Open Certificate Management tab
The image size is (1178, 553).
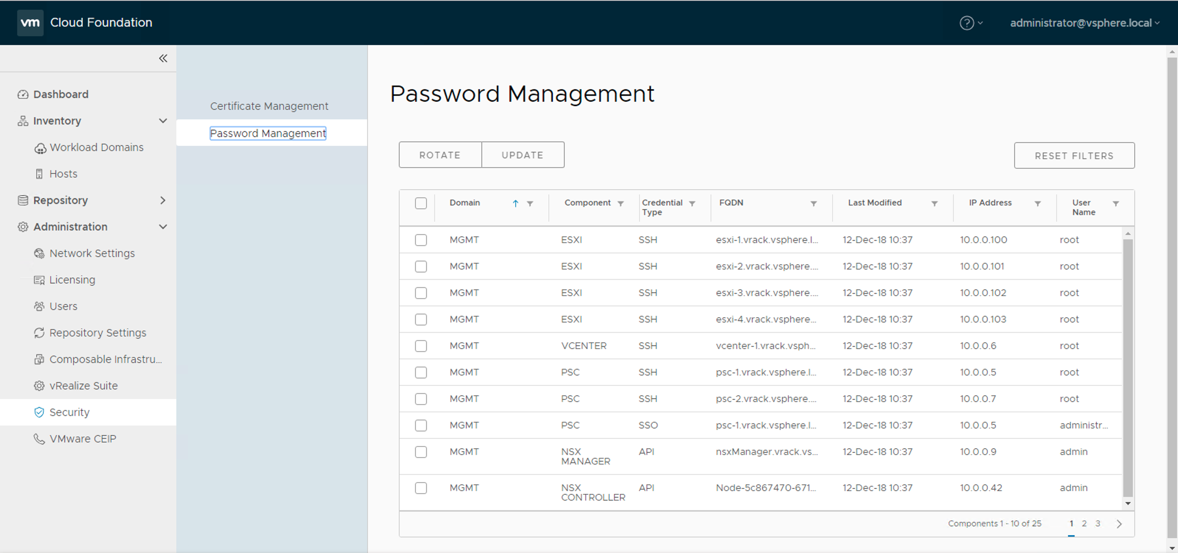tap(269, 106)
